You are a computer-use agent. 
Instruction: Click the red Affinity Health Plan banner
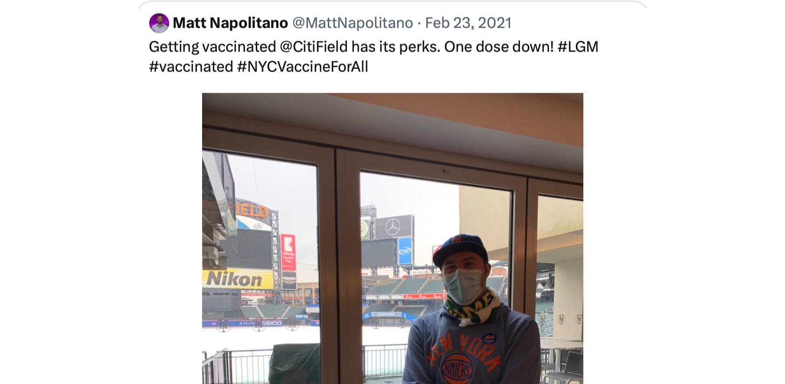288,252
